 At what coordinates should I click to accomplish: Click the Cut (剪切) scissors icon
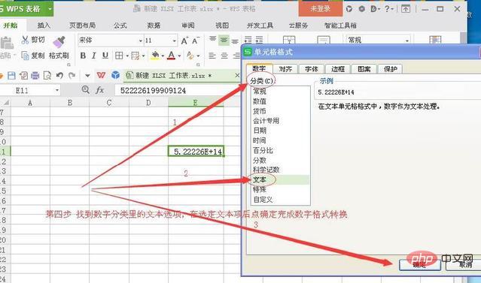25,40
